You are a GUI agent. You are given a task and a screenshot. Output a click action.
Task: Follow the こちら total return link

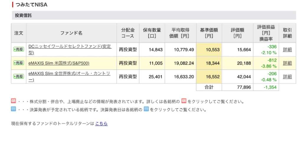(101, 124)
